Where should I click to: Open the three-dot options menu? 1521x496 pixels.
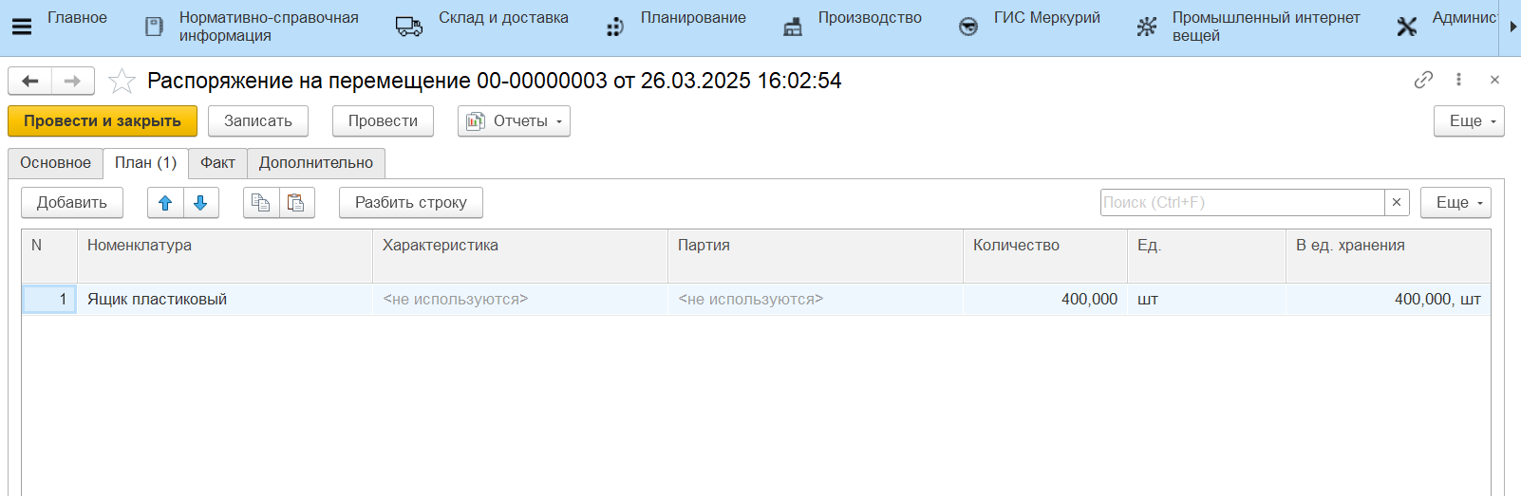pyautogui.click(x=1458, y=80)
